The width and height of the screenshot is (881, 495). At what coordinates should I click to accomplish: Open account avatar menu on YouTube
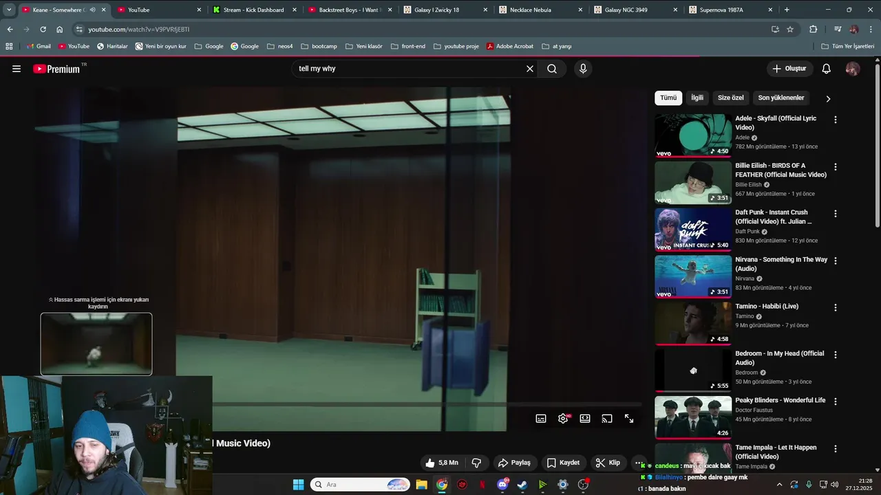tap(853, 69)
